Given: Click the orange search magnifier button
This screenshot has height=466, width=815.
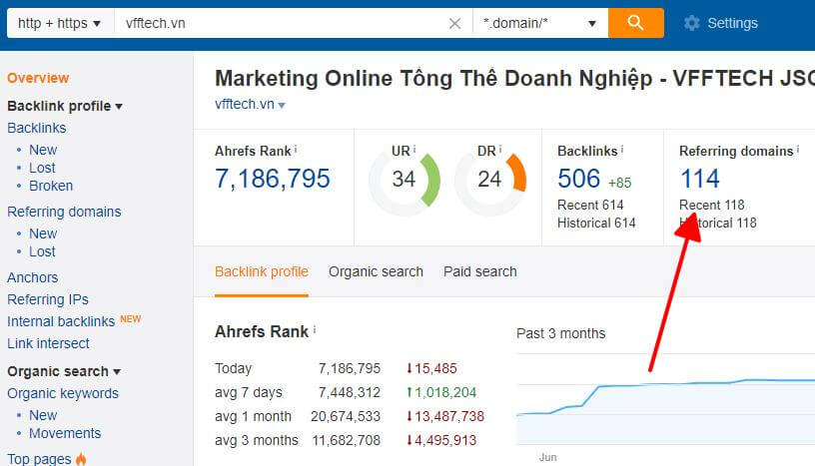Looking at the screenshot, I should pyautogui.click(x=636, y=23).
